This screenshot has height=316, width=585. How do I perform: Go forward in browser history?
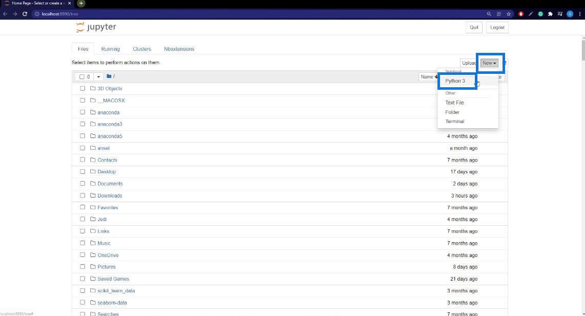coord(15,14)
